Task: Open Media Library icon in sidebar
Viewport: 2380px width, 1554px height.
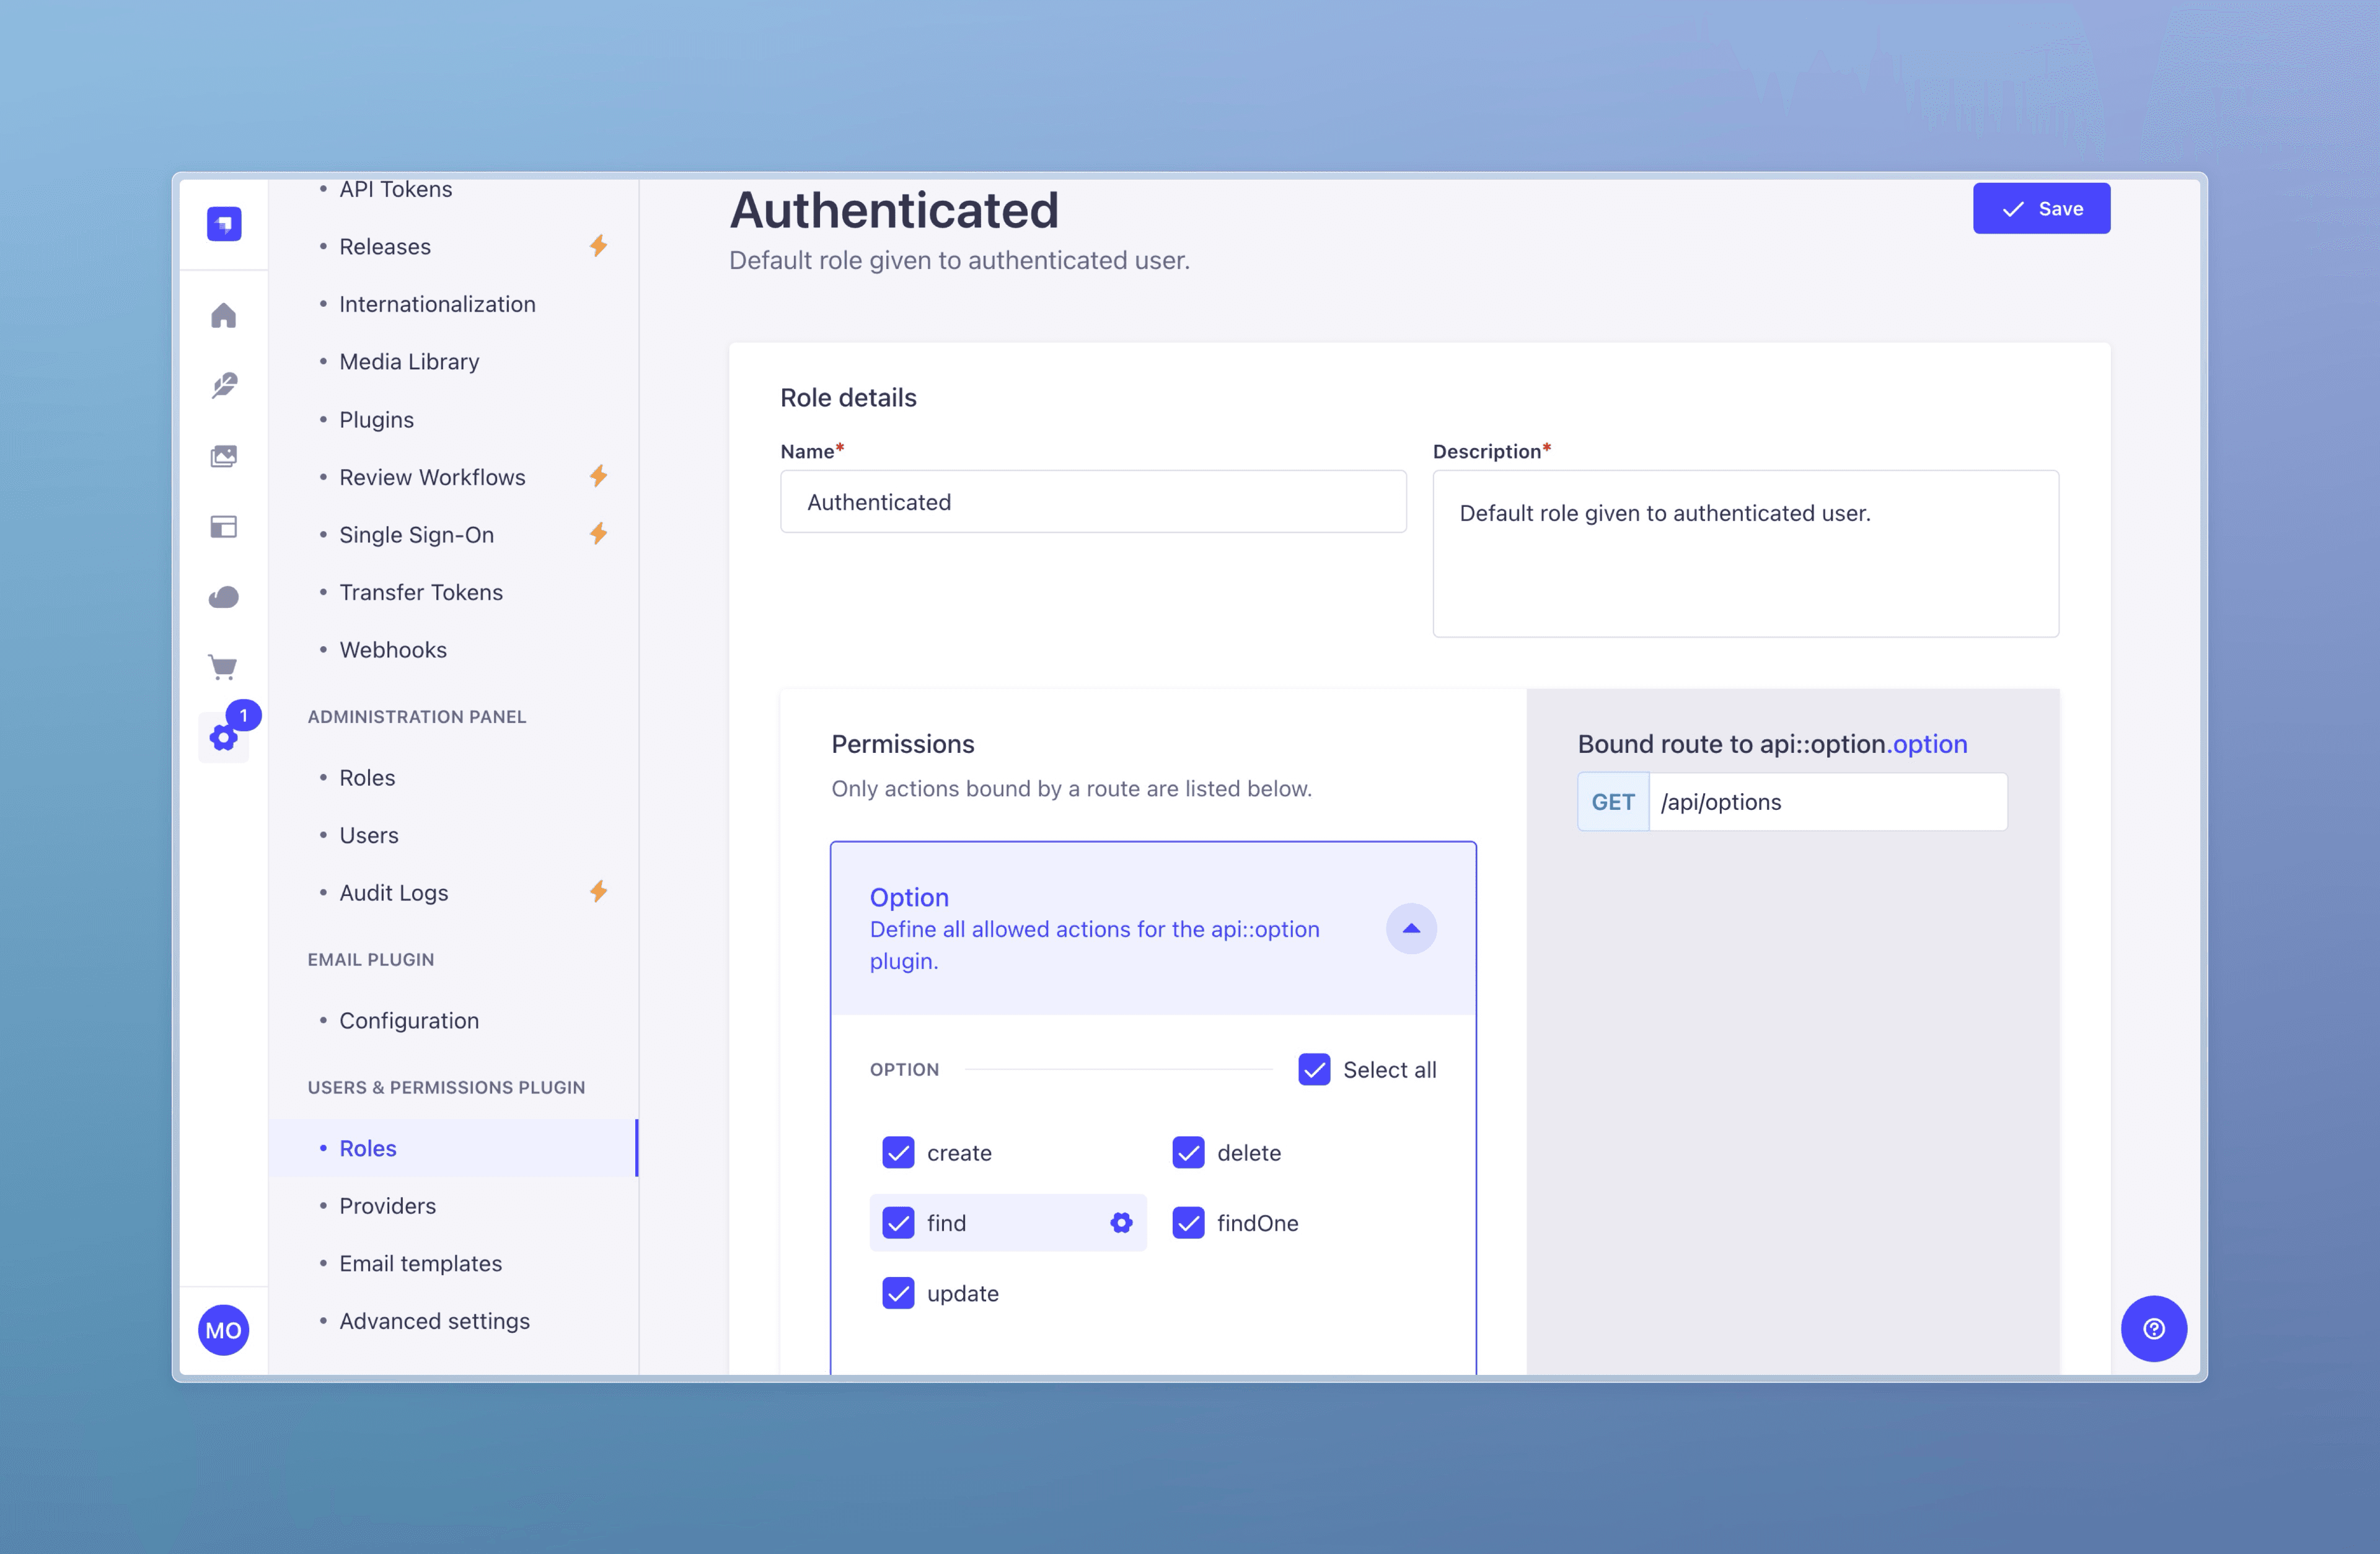Action: point(223,457)
